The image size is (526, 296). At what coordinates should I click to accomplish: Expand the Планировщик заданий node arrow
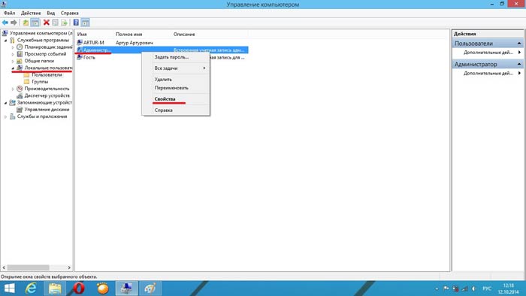point(13,47)
